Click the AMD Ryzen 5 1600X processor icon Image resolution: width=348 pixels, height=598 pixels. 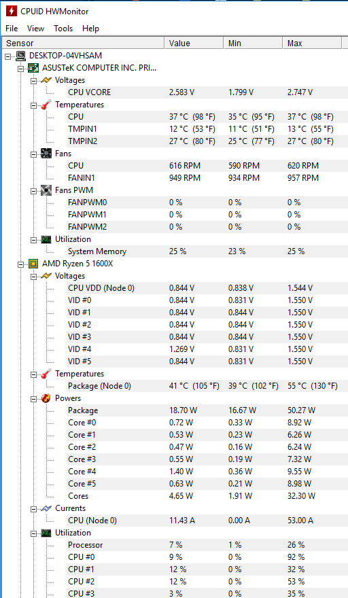33,264
